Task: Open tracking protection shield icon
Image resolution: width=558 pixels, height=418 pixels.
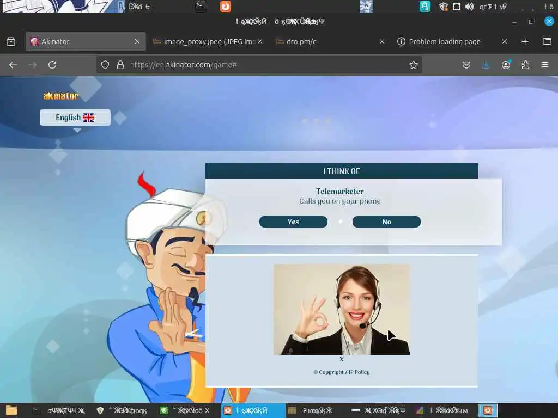Action: point(105,65)
